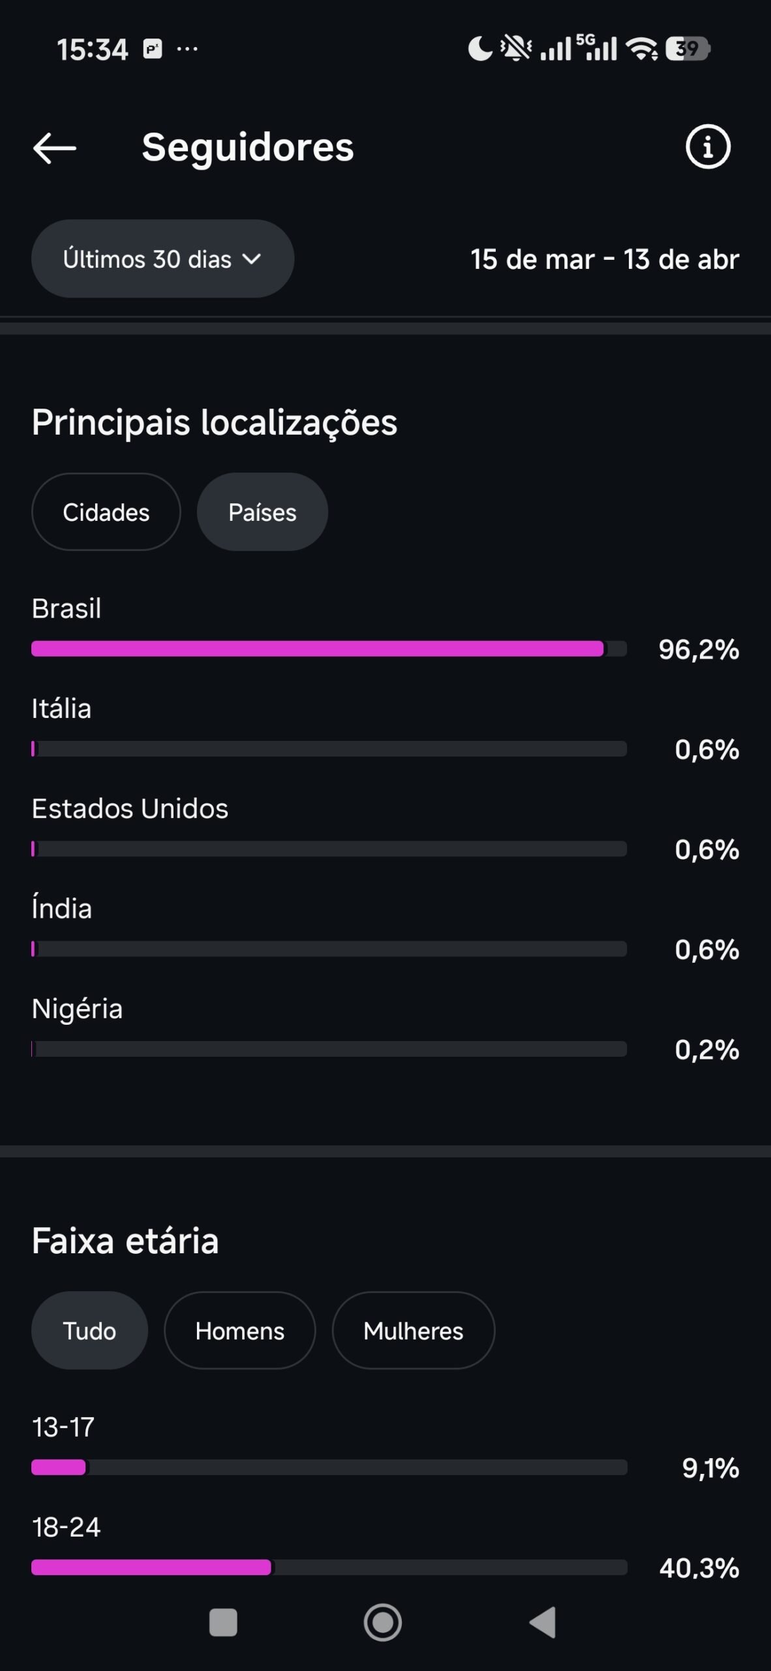Switch to the Tudo age tab
The width and height of the screenshot is (771, 1671).
tap(89, 1331)
